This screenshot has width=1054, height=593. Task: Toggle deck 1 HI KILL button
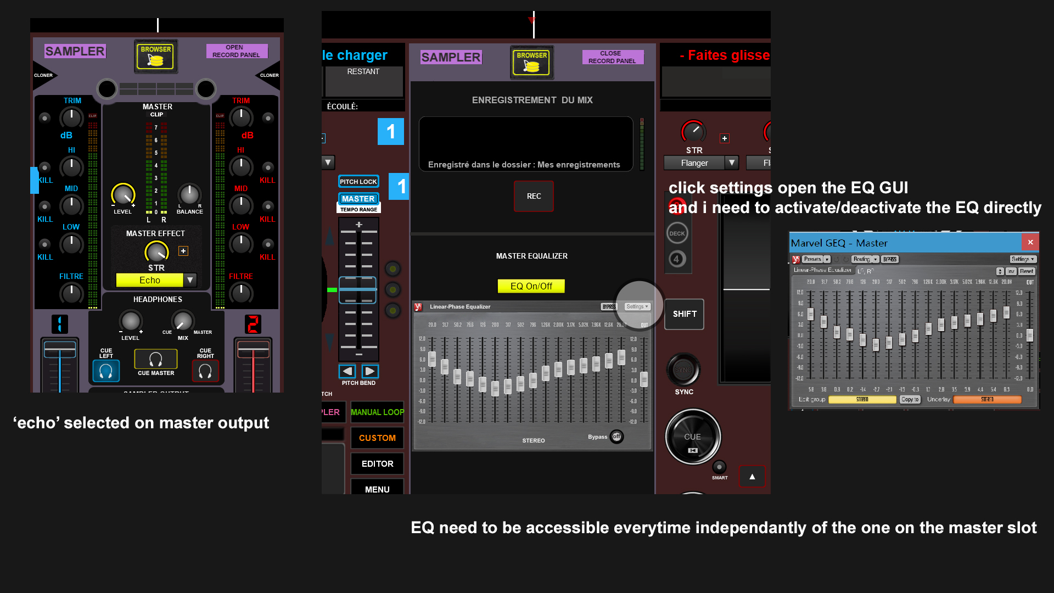(45, 167)
